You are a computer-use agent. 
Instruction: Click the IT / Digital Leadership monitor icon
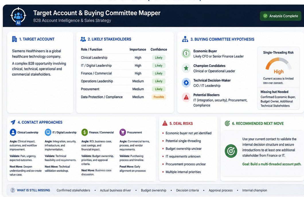coord(48,132)
